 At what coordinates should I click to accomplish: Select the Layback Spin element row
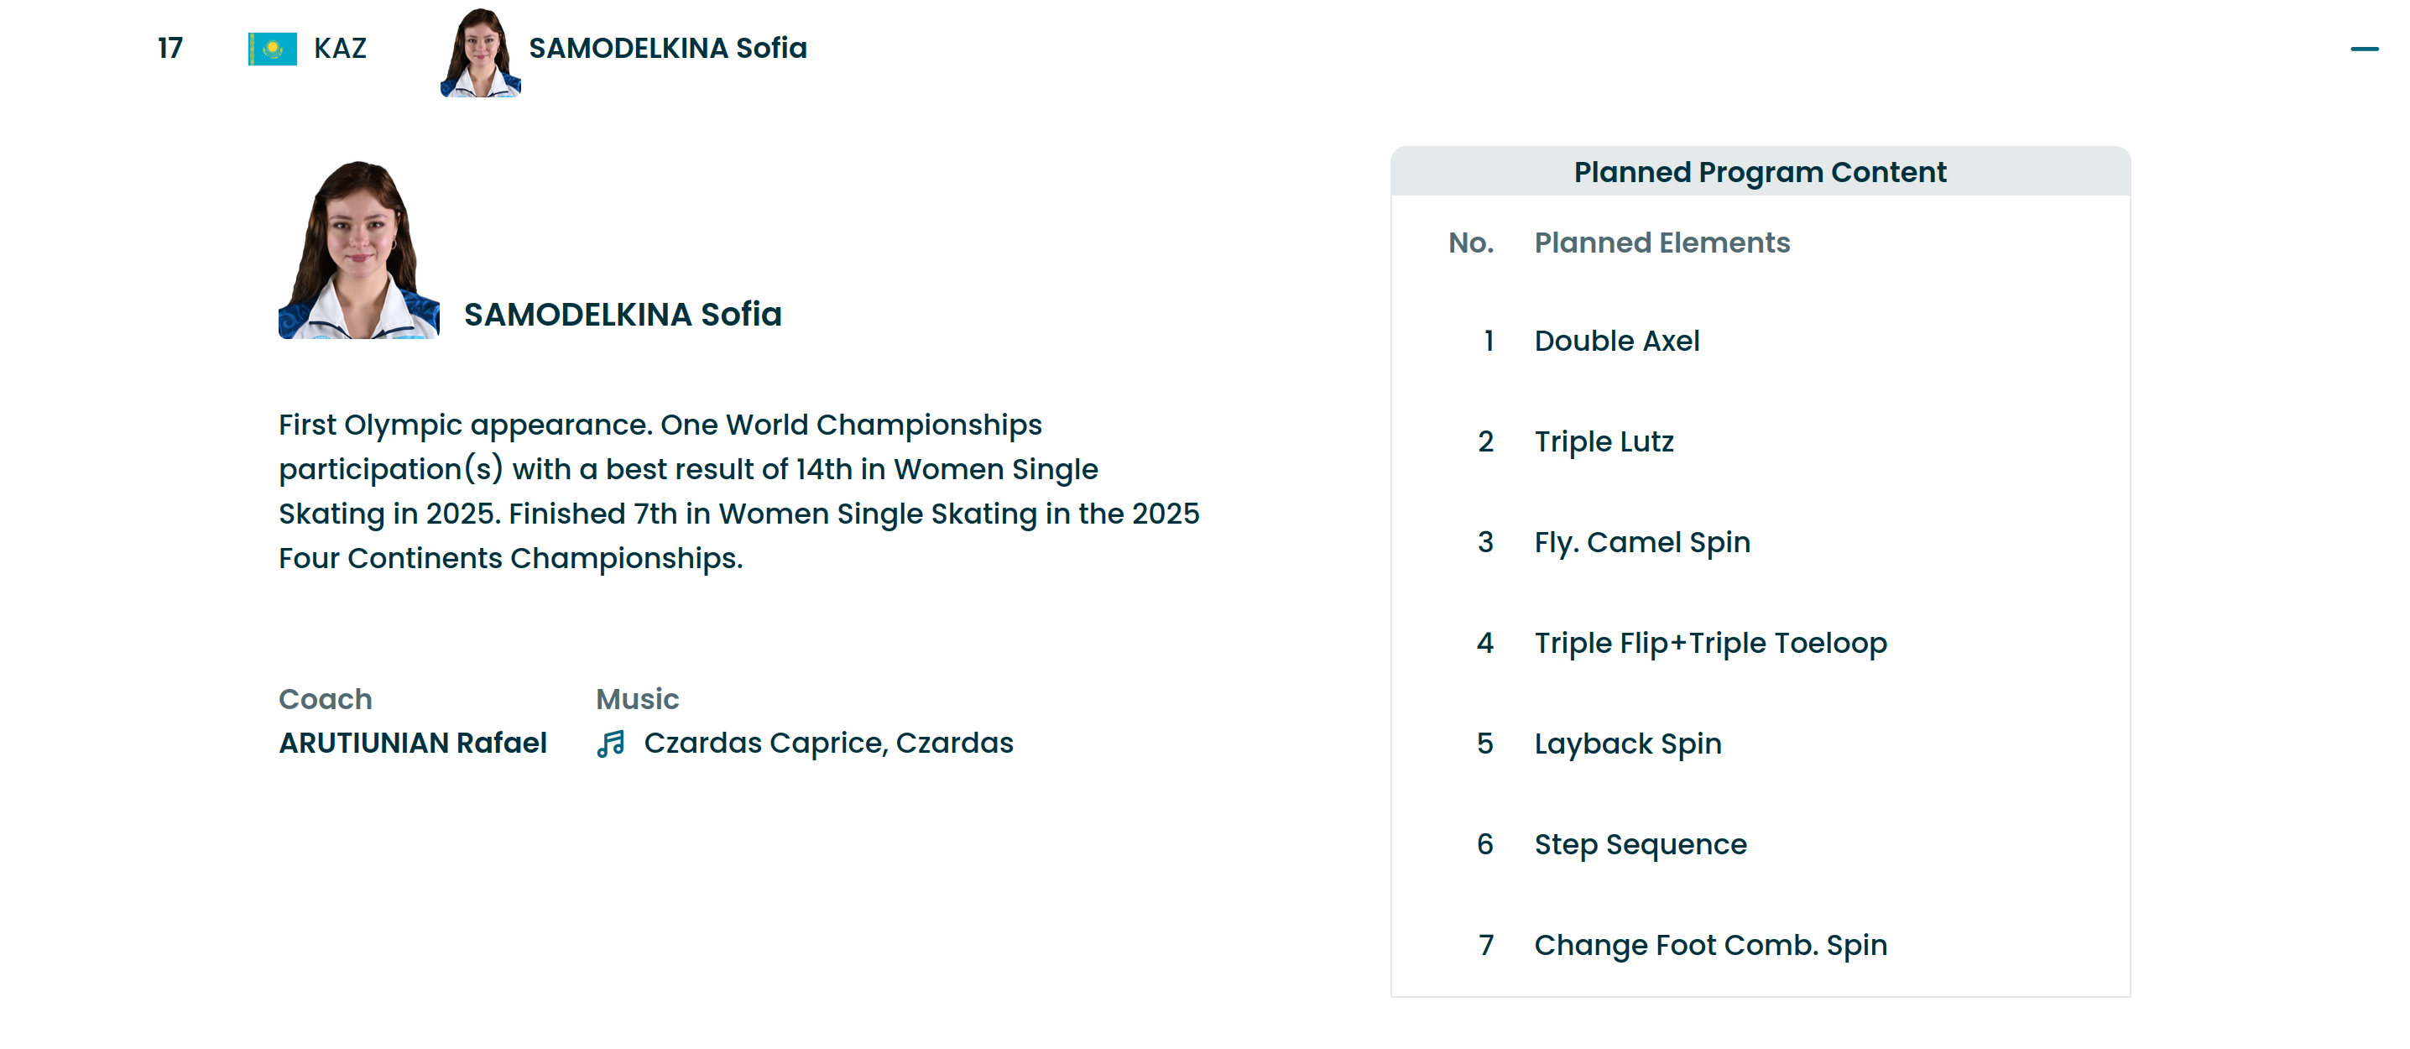[x=1627, y=744]
